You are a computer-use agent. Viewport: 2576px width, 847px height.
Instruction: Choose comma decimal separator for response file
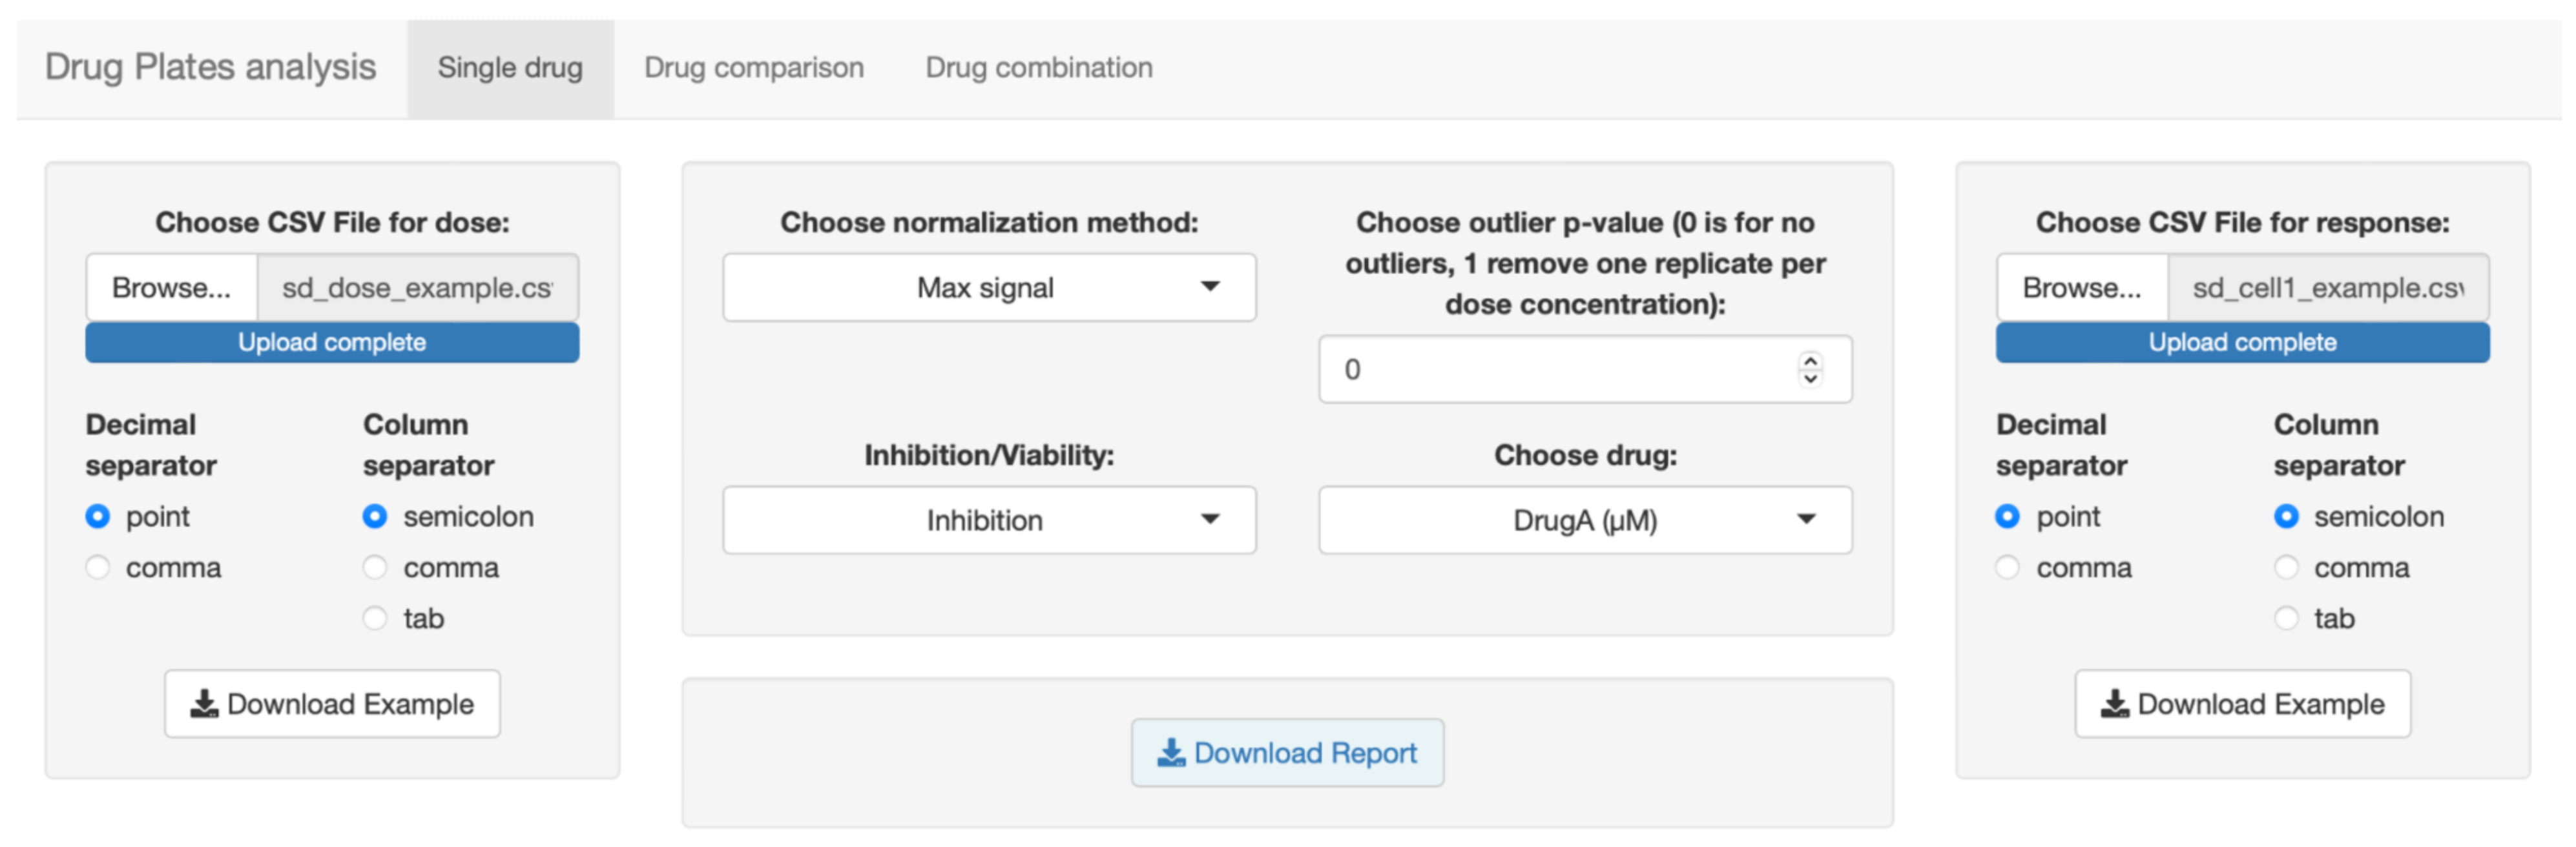(x=2007, y=568)
